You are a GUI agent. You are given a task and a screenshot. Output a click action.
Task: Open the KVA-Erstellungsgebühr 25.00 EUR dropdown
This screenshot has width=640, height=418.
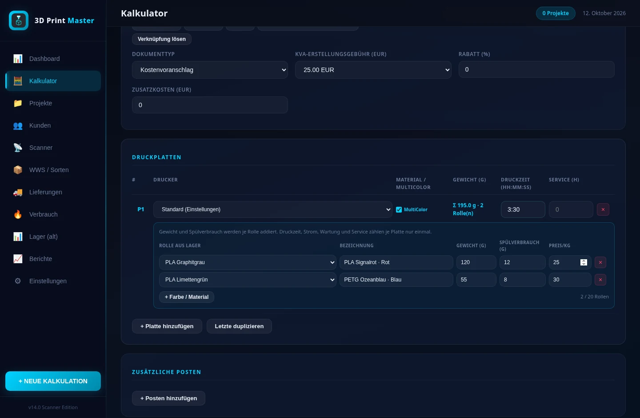pyautogui.click(x=373, y=70)
